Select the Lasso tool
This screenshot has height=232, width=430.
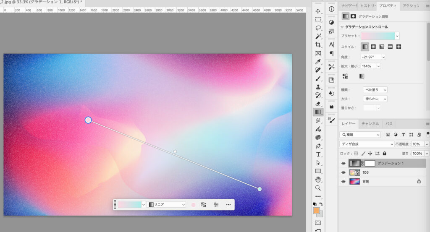[x=318, y=28]
